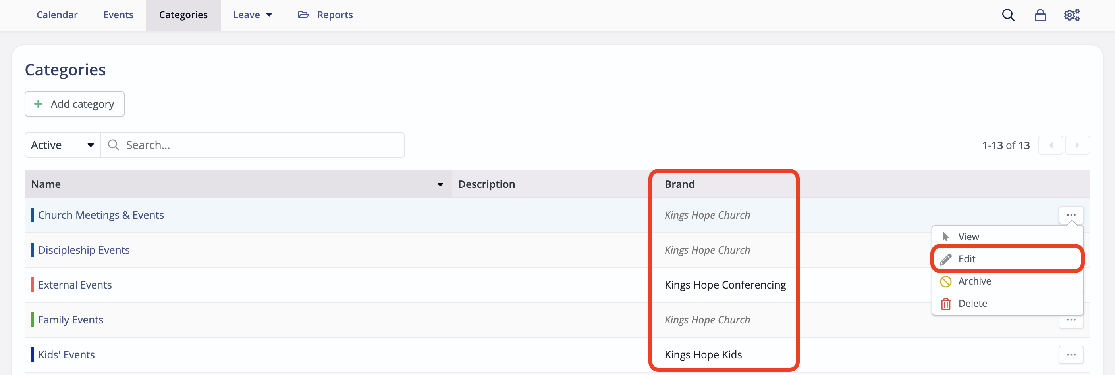
Task: Open the Active status filter dropdown
Action: tap(62, 145)
